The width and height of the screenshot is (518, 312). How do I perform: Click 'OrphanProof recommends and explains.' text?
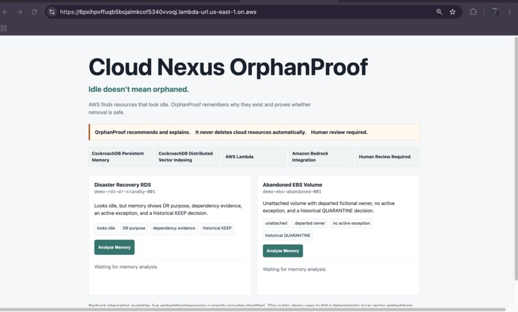click(143, 132)
